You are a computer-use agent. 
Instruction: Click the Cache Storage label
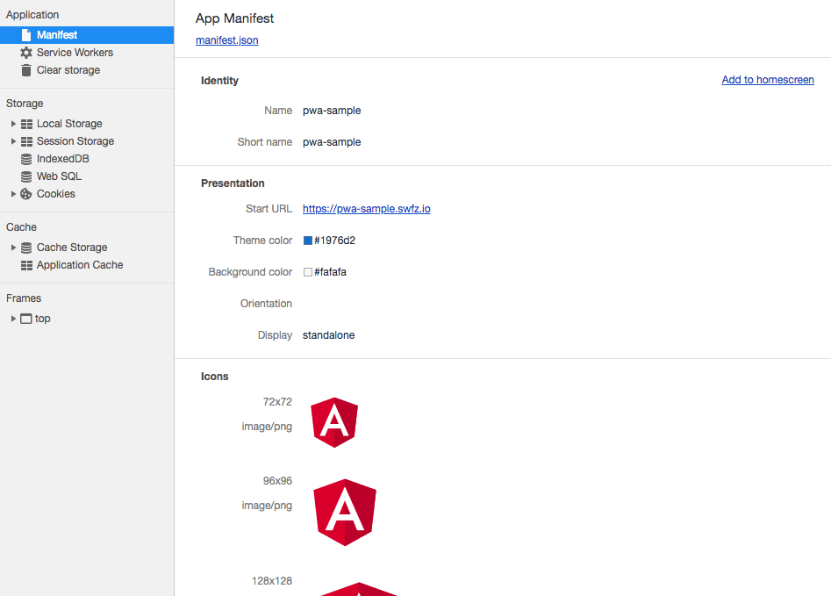point(72,248)
